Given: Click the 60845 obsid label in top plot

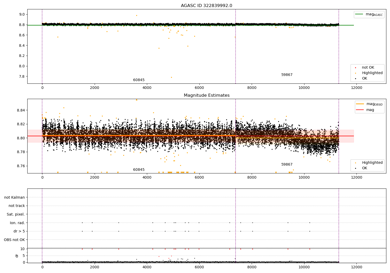Looking at the screenshot, I should pyautogui.click(x=139, y=80).
